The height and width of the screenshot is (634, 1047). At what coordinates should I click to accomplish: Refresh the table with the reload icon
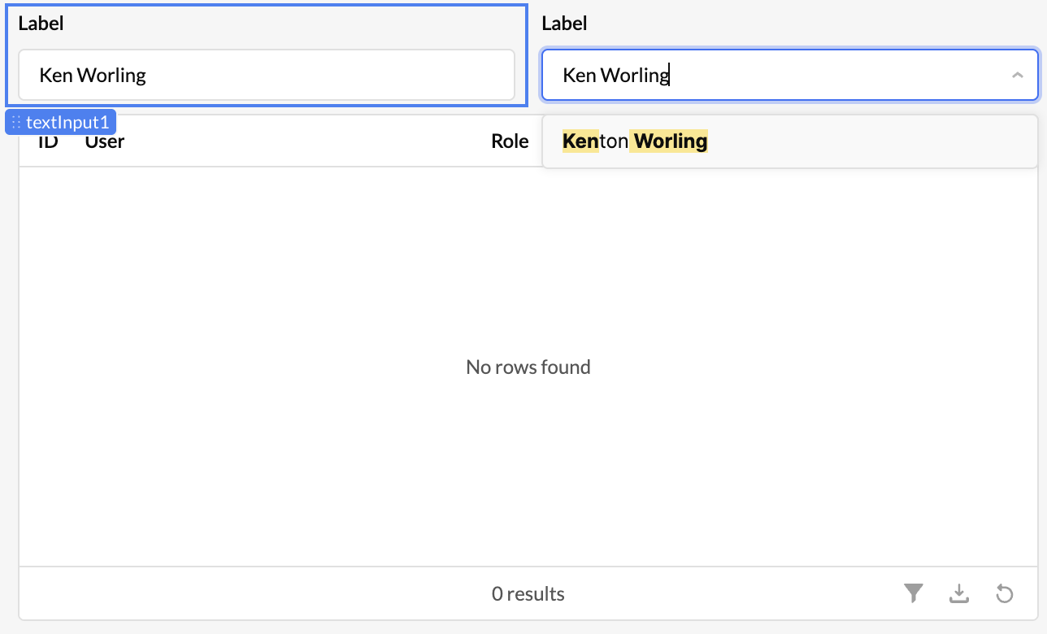click(x=1005, y=594)
